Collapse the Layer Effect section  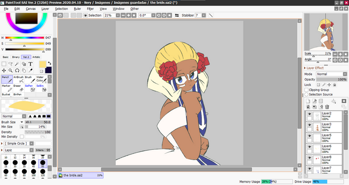pos(305,68)
